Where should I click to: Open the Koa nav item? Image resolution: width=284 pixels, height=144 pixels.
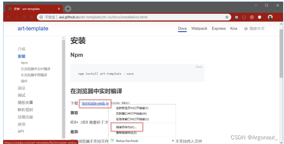click(233, 28)
